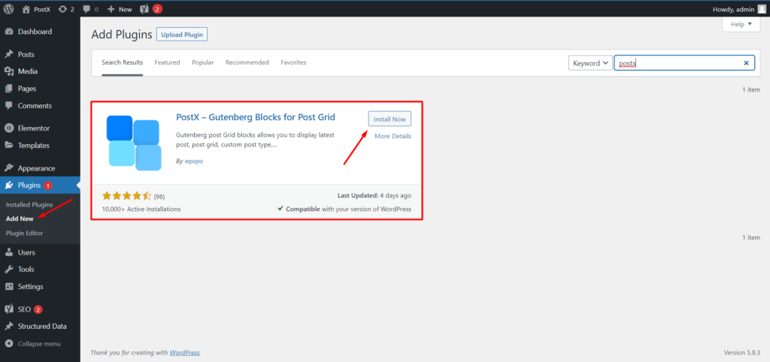Open Plugin Editor submenu item
Image resolution: width=770 pixels, height=362 pixels.
pos(25,233)
